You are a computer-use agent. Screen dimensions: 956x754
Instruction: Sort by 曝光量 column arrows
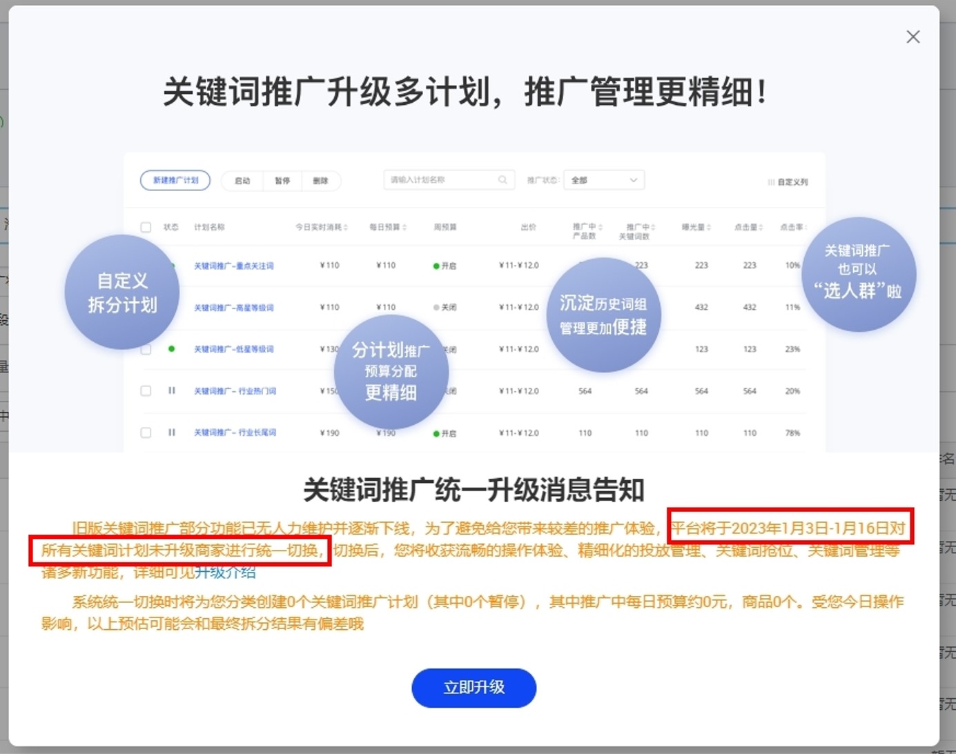click(708, 227)
